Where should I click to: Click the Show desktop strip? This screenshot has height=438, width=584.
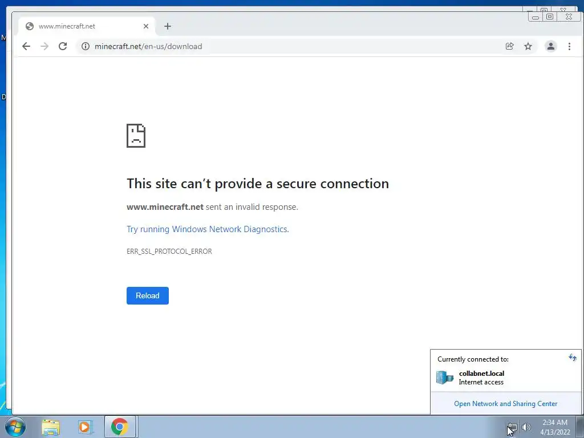pyautogui.click(x=580, y=427)
